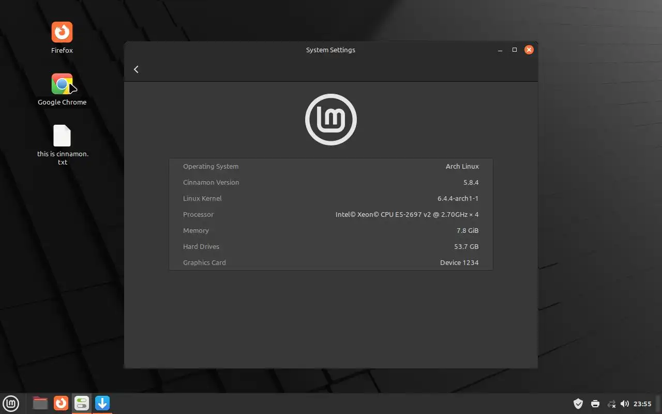
Task: Select the 'this is cinnamon.txt' desktop file
Action: point(63,145)
